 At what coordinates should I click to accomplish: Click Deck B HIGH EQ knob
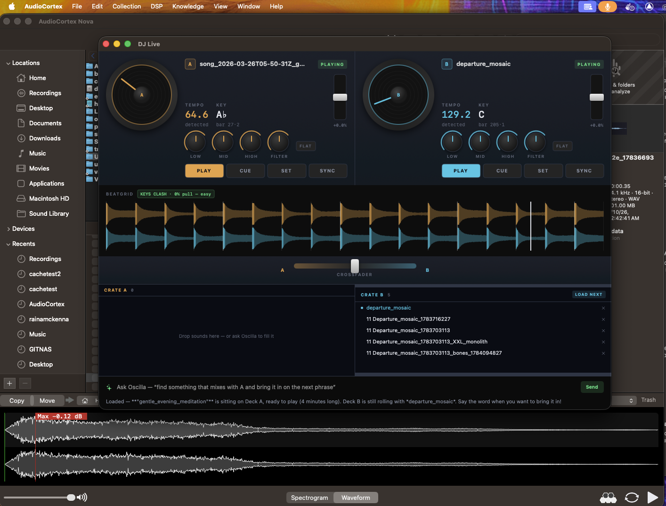tap(508, 141)
